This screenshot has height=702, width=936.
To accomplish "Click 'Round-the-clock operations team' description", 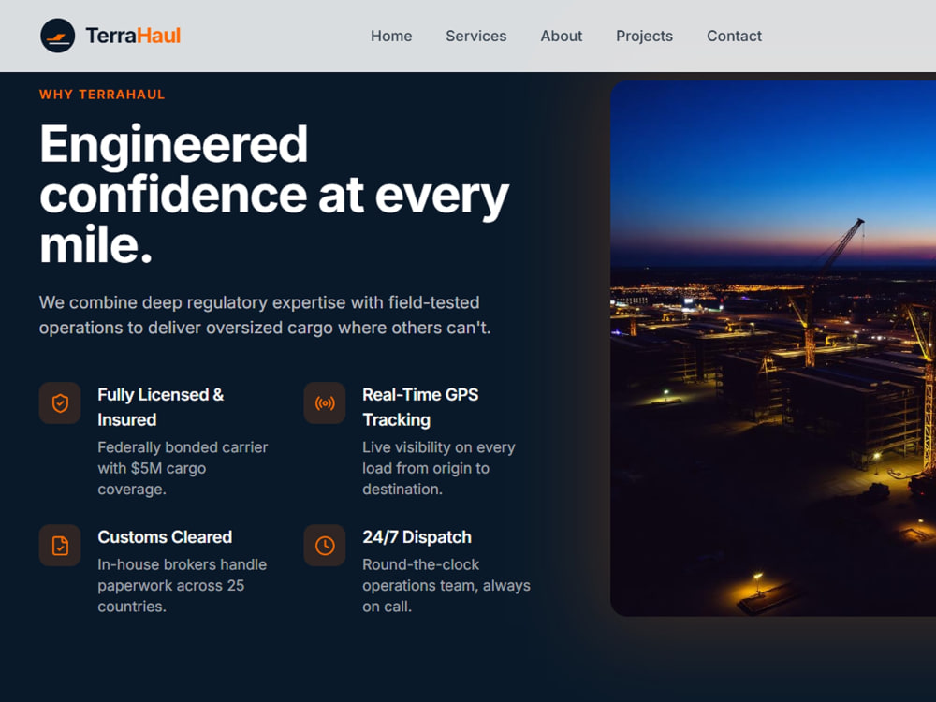I will tap(446, 586).
